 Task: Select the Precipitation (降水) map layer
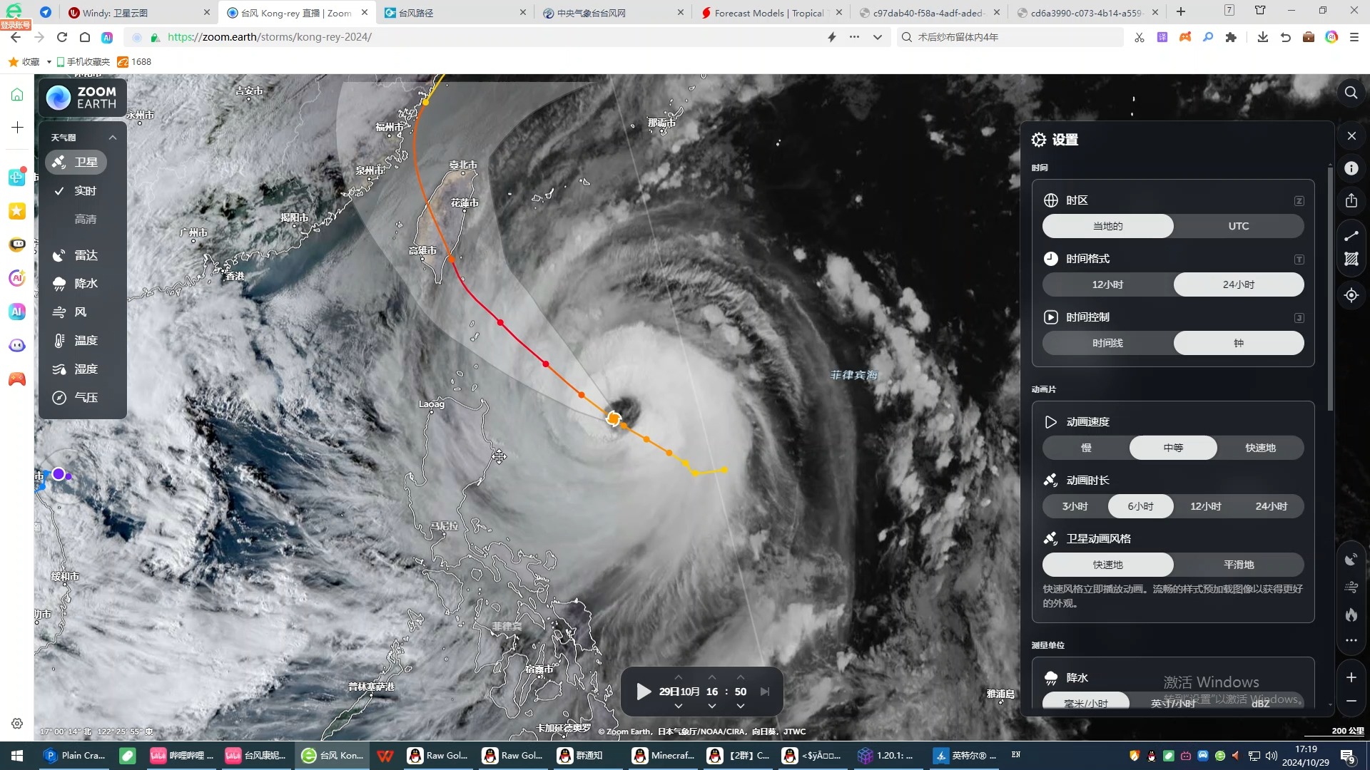(x=76, y=284)
